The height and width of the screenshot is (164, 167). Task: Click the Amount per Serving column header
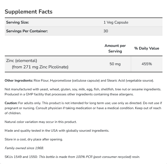[115, 48]
